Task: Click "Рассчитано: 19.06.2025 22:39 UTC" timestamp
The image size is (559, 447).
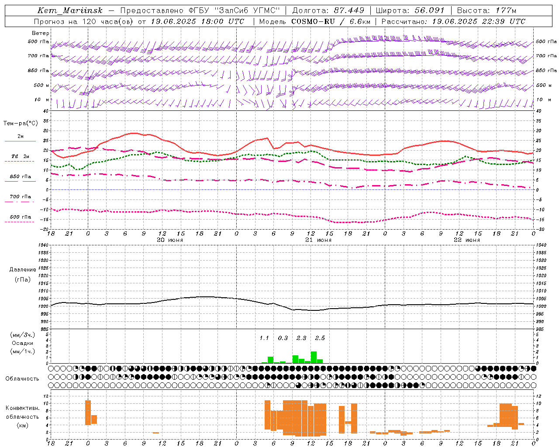Action: pos(453,21)
